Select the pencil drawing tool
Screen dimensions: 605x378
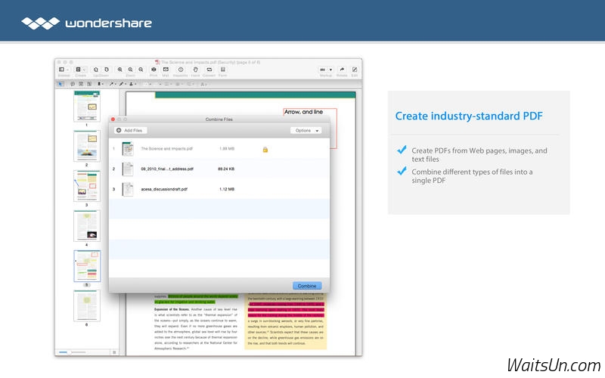coord(121,84)
